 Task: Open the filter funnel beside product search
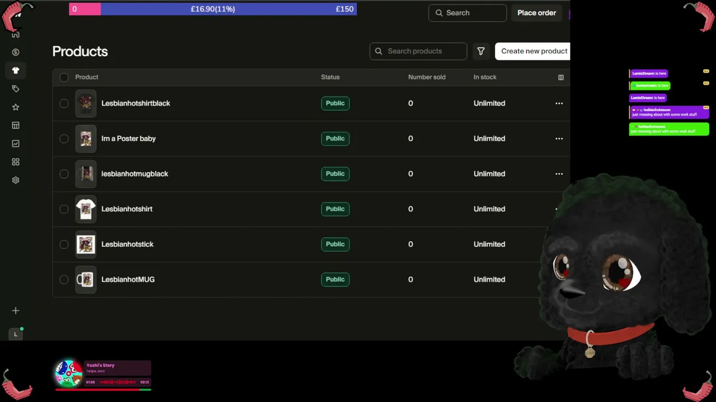tap(481, 51)
